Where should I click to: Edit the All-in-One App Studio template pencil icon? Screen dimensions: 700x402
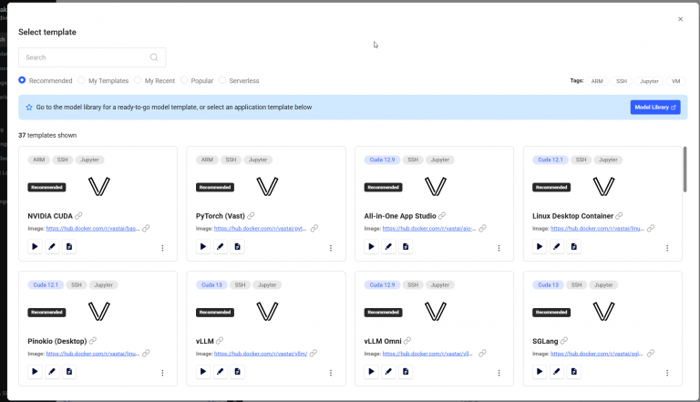(x=388, y=246)
